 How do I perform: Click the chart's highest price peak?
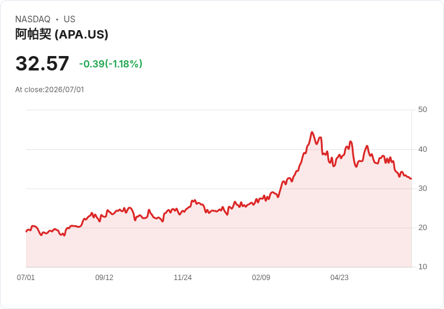point(312,132)
